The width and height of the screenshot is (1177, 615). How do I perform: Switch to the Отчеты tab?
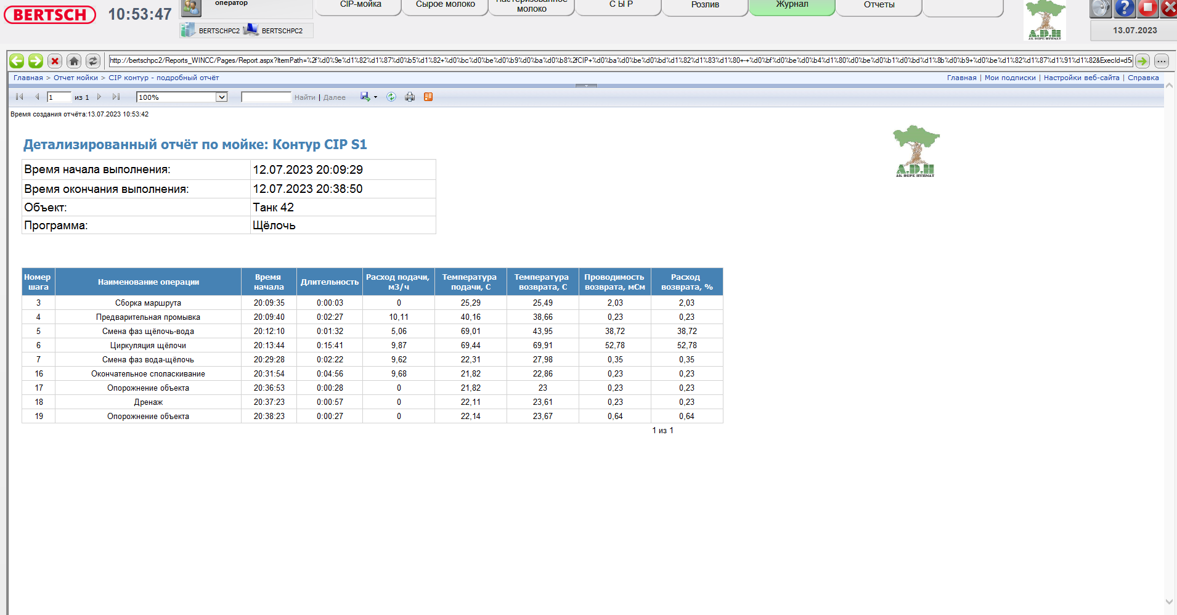tap(879, 5)
